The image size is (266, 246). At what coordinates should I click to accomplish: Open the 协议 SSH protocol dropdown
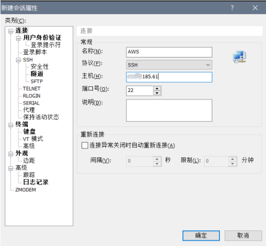(169, 65)
